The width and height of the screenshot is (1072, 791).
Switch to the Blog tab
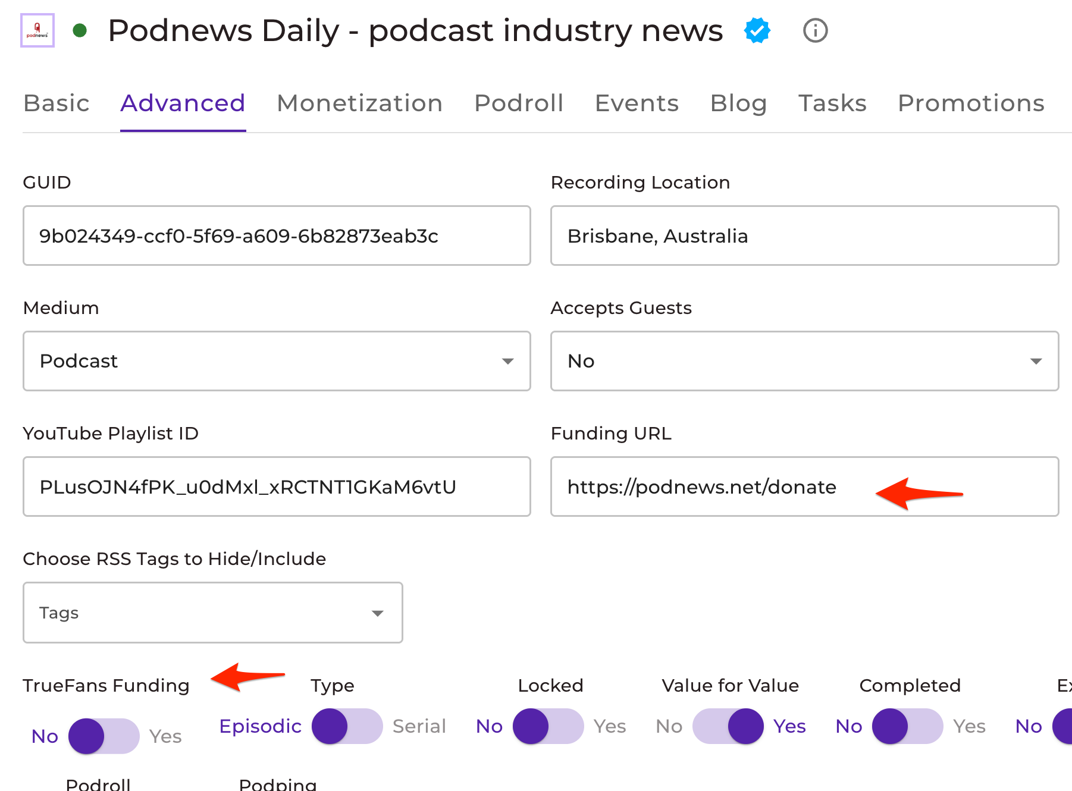738,103
